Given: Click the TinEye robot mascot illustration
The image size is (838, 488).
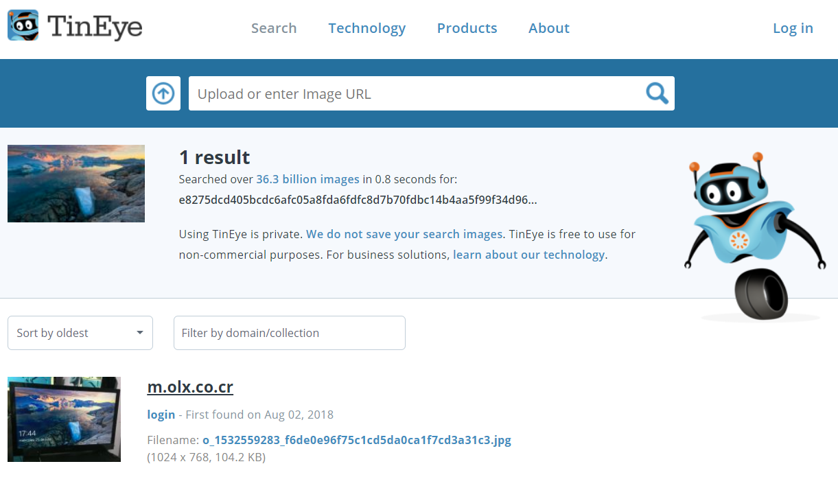Looking at the screenshot, I should coord(755,236).
